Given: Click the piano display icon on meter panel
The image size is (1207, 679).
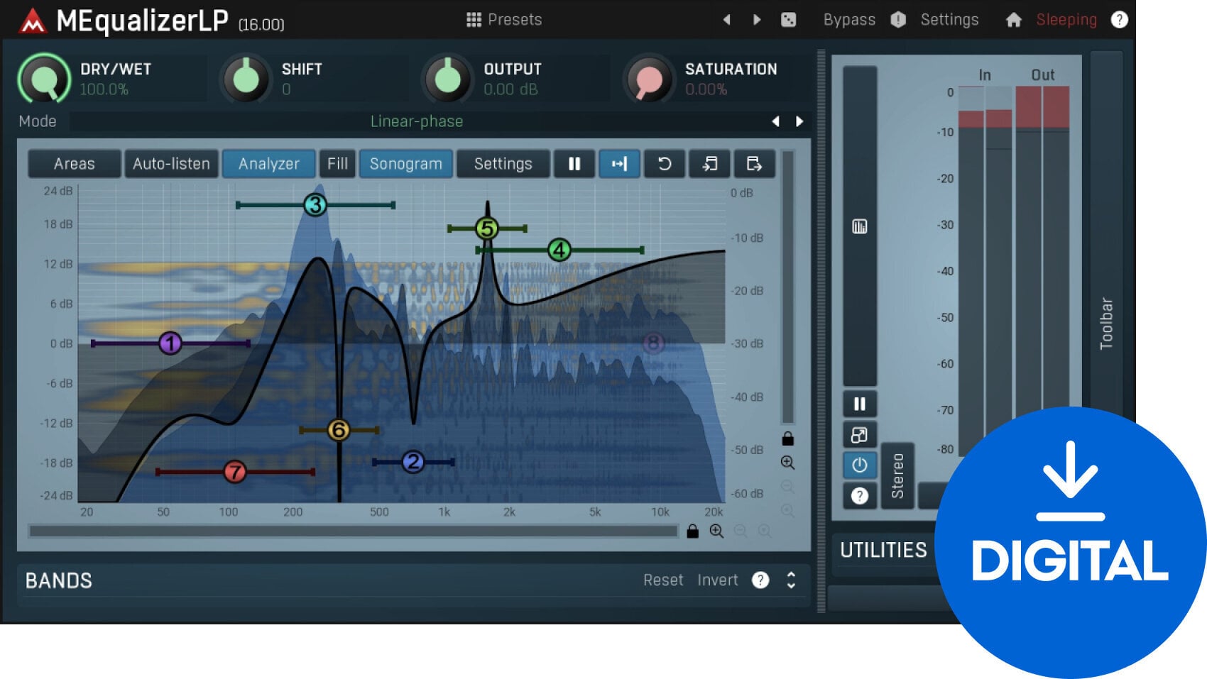Looking at the screenshot, I should click(x=860, y=226).
